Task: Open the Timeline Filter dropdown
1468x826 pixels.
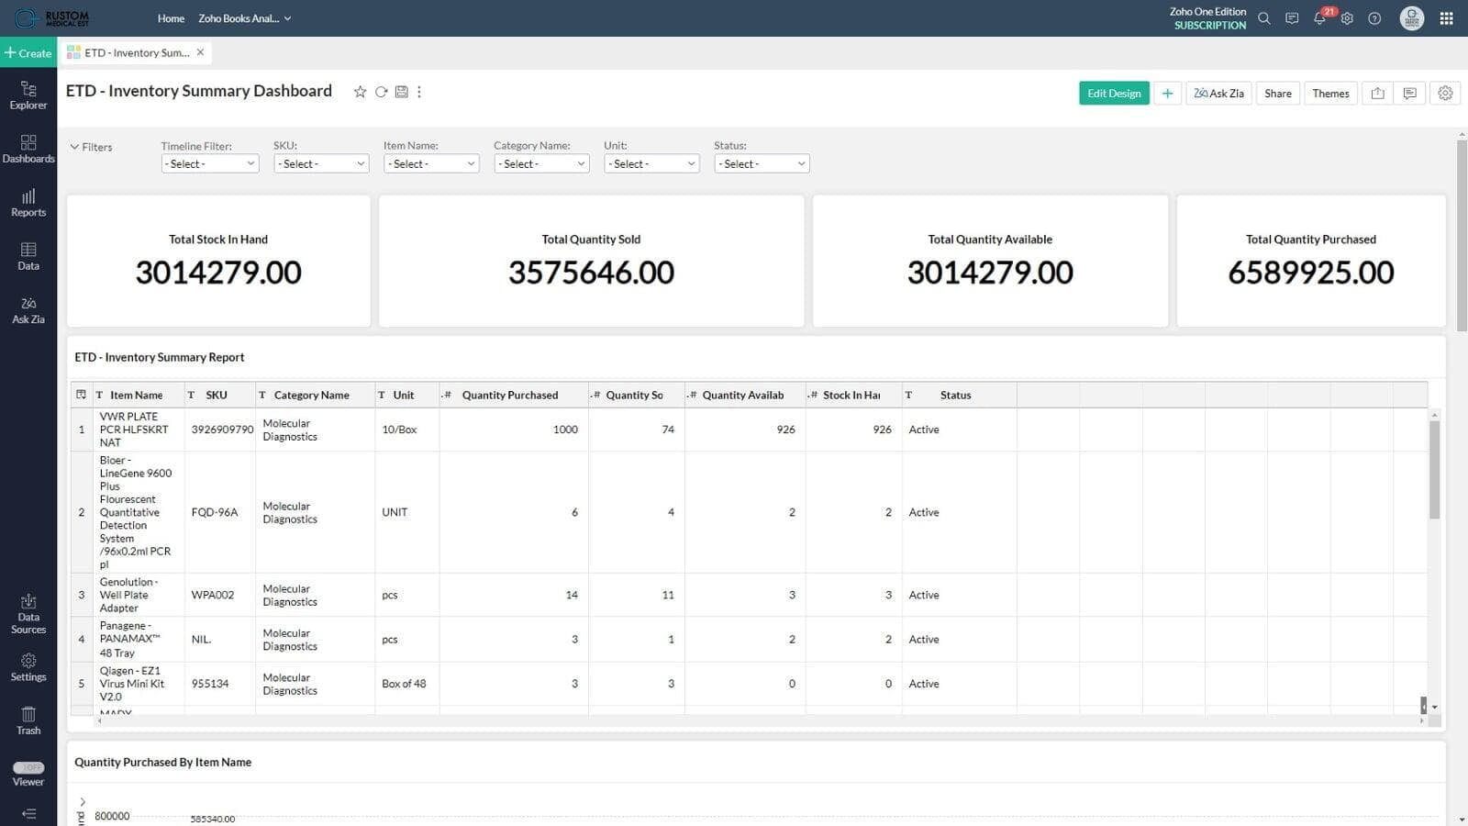Action: click(210, 163)
